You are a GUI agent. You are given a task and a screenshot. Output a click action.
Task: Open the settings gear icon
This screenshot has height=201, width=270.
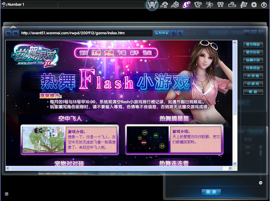[254, 5]
